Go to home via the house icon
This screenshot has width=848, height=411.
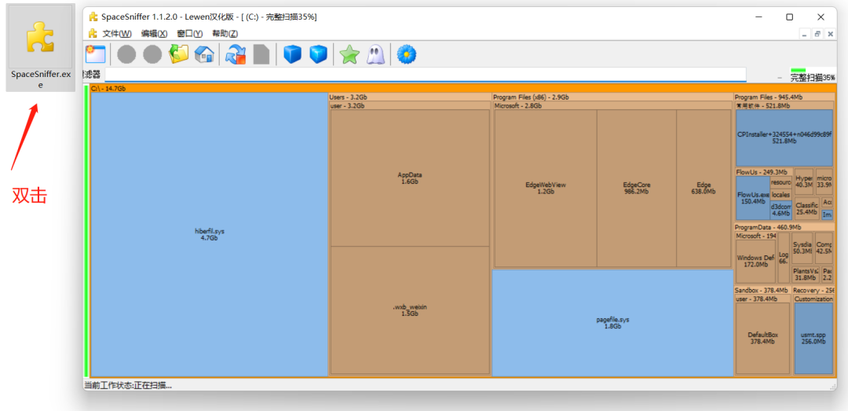(204, 54)
